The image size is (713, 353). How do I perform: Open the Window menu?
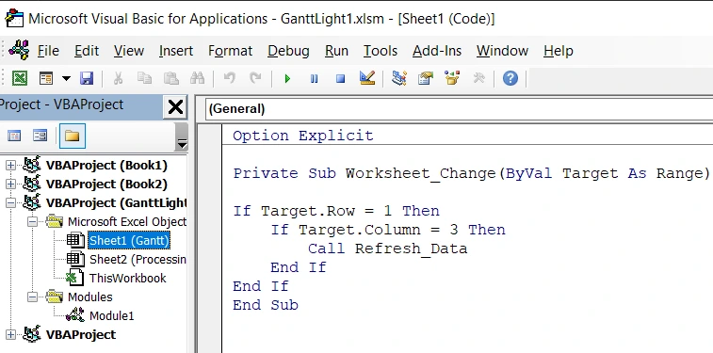(502, 51)
